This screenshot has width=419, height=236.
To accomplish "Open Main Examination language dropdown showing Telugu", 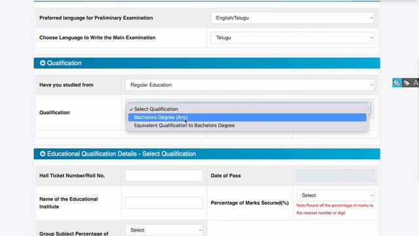I will point(293,38).
